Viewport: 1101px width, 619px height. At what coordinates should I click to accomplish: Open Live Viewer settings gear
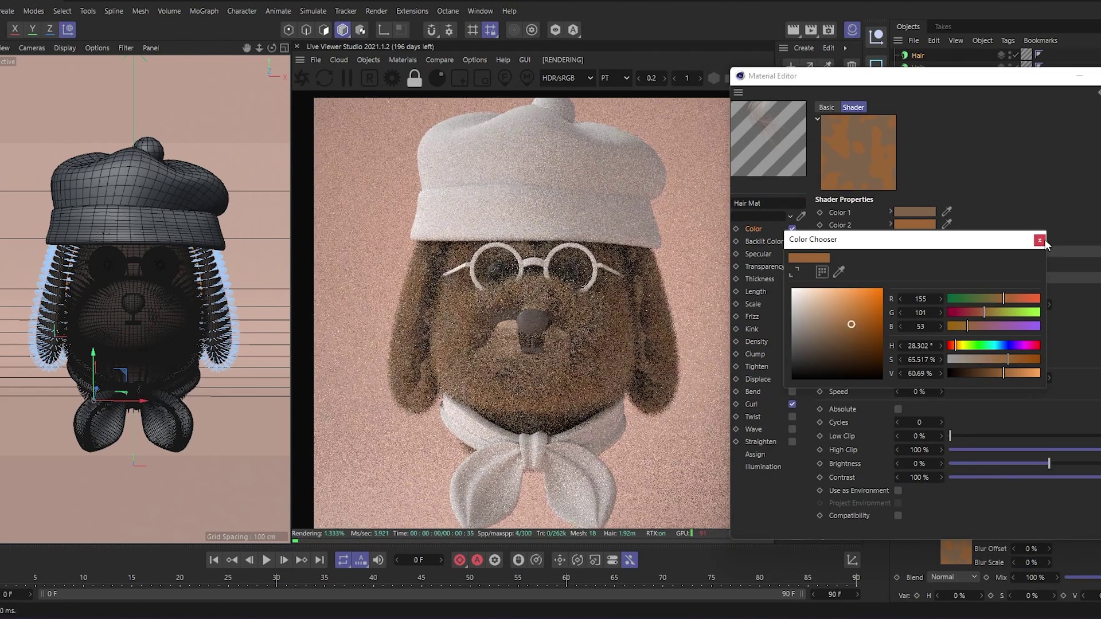(x=392, y=78)
